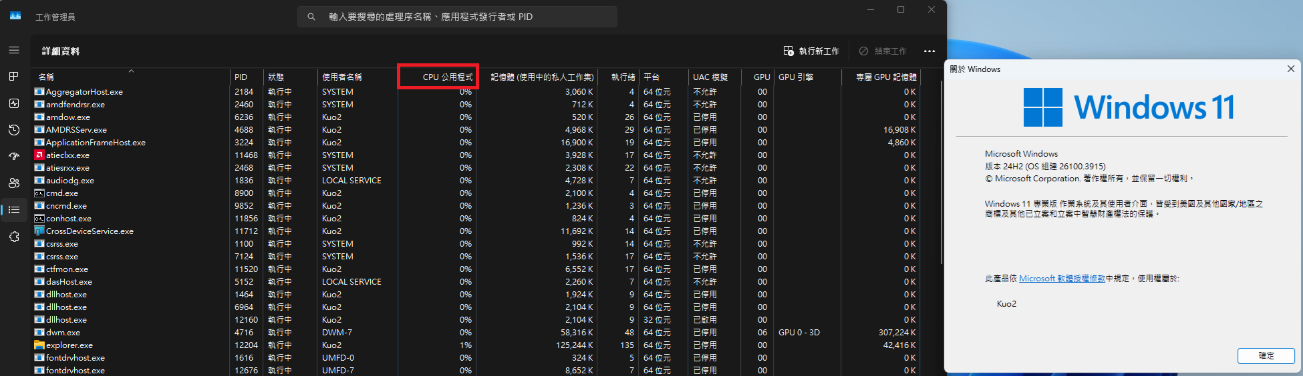Screen dimensions: 1303x376
Task: Click the icon beside dasHost.exe
Action: point(39,281)
